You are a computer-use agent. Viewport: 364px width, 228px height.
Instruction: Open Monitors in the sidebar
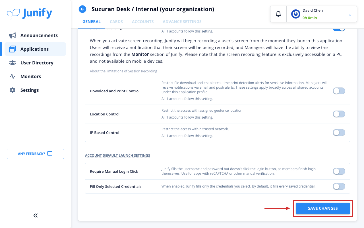(x=35, y=76)
